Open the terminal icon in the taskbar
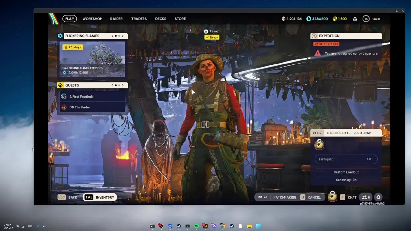Viewport: 411px width, 231px height. pos(152,226)
